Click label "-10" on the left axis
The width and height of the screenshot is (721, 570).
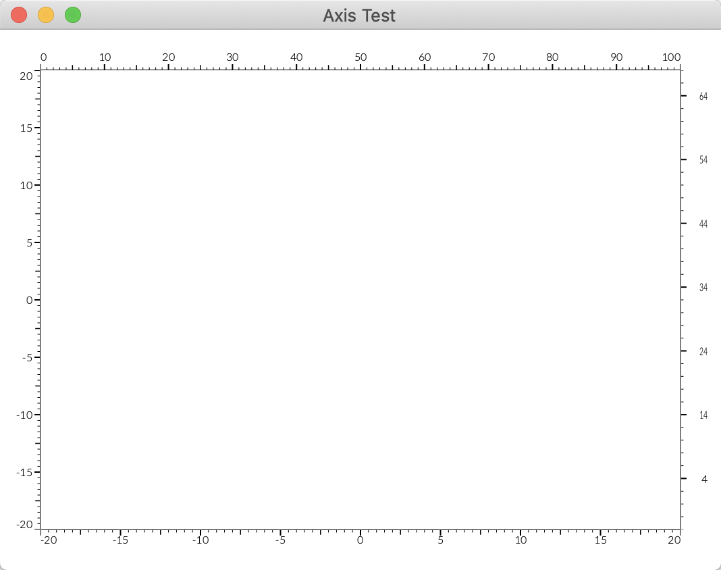click(24, 415)
